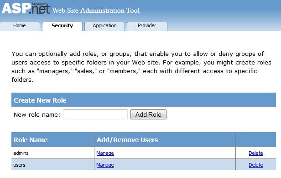Click the Create New Role section header

[144, 100]
